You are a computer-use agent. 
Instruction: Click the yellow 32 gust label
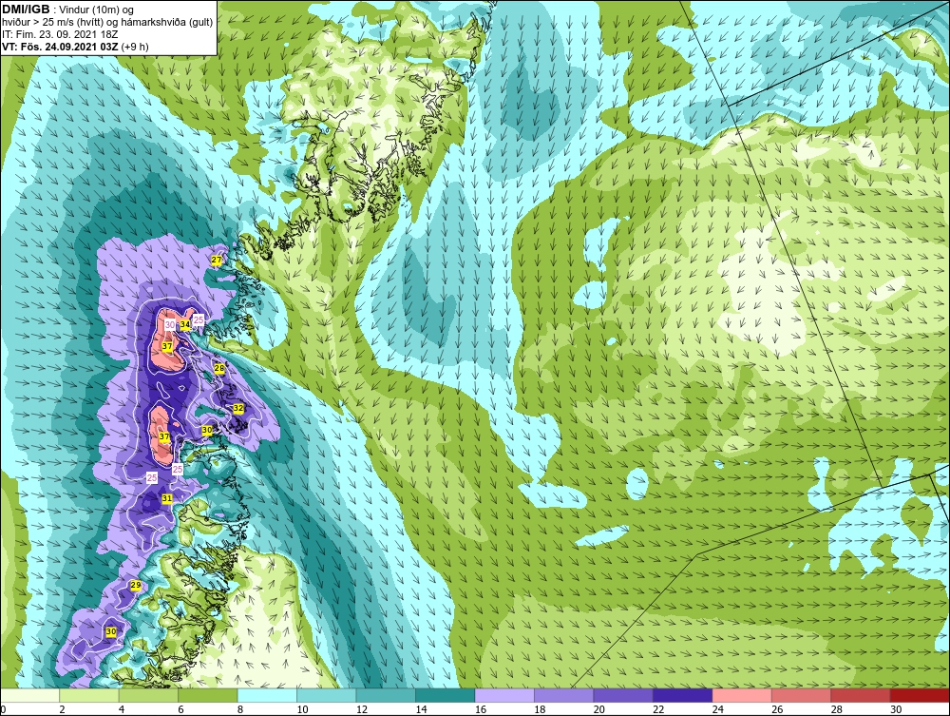[x=238, y=409]
